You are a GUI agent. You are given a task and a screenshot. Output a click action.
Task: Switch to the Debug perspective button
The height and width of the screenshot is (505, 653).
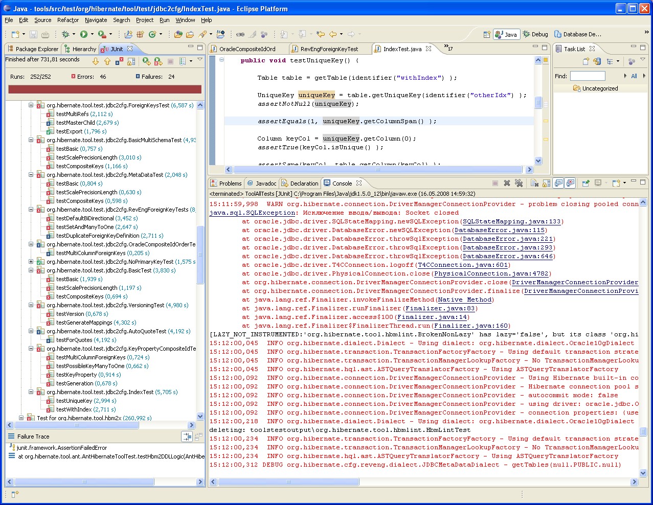click(x=535, y=34)
